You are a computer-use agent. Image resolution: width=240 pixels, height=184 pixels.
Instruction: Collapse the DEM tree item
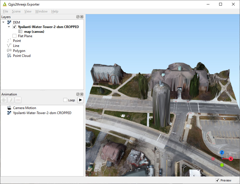(3, 22)
